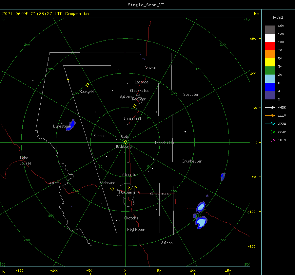Click the ThreeHills town label
The width and height of the screenshot is (295, 275).
(x=164, y=143)
